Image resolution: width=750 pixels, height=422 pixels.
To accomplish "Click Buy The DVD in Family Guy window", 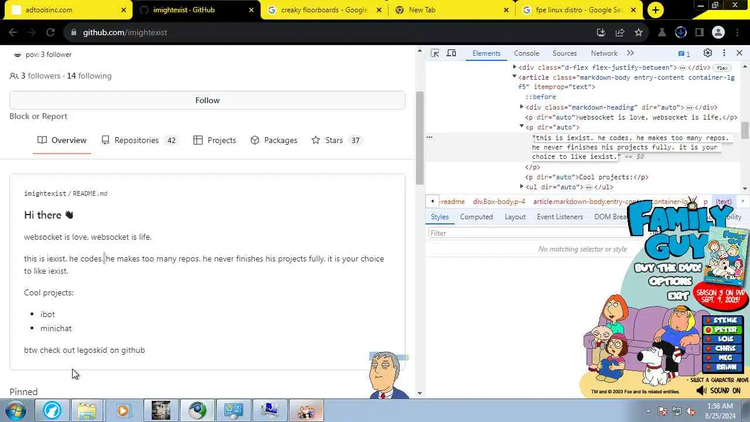I will (x=667, y=268).
